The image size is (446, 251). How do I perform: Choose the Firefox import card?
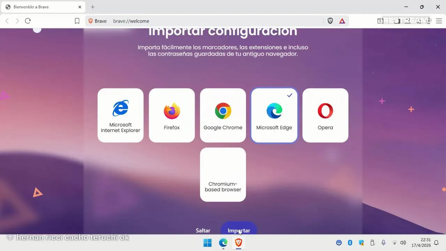click(172, 115)
